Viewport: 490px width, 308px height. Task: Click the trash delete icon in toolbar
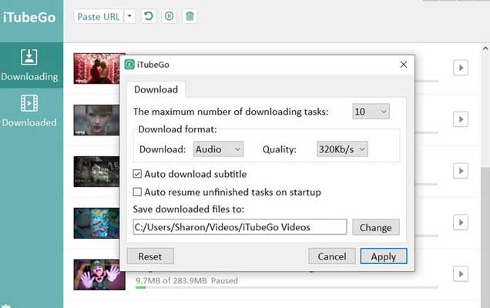tap(190, 16)
